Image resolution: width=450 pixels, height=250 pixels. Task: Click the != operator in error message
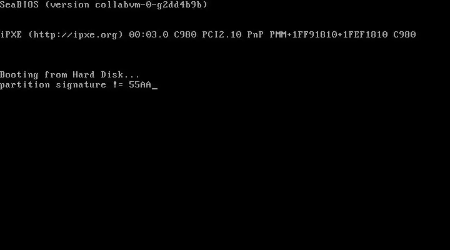coord(117,84)
